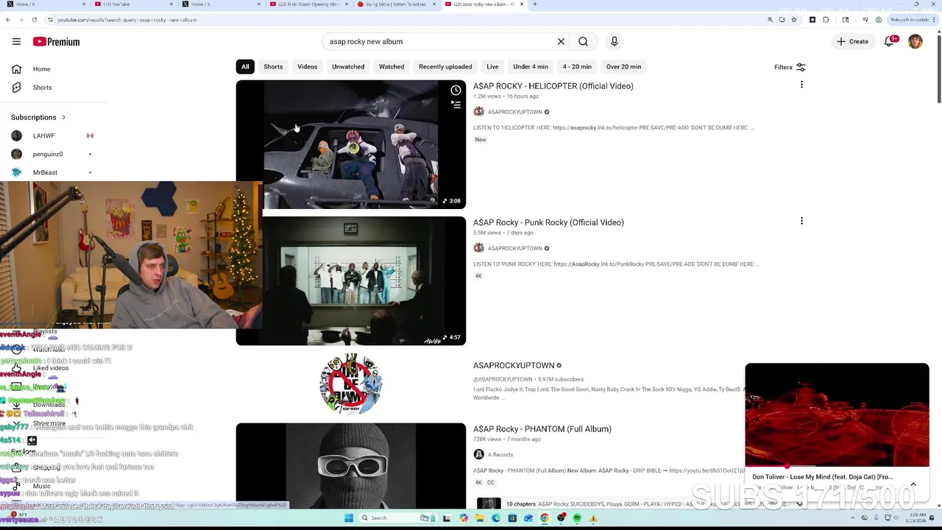Open the Create menu
The width and height of the screenshot is (942, 530).
coord(853,42)
